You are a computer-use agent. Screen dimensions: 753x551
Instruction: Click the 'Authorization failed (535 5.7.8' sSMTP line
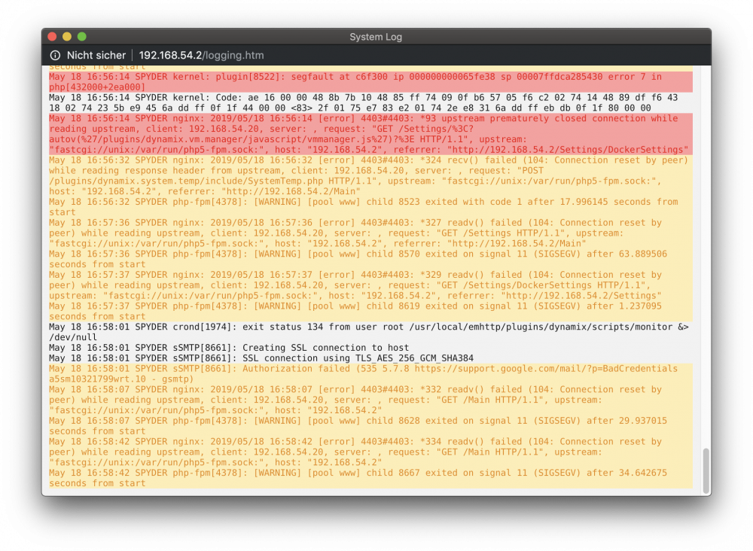coord(370,374)
